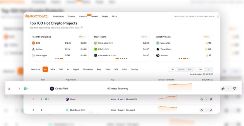Screen dimensions: 244x126
Task: Upvote CodexField with thumbs up
Action: coord(223,89)
